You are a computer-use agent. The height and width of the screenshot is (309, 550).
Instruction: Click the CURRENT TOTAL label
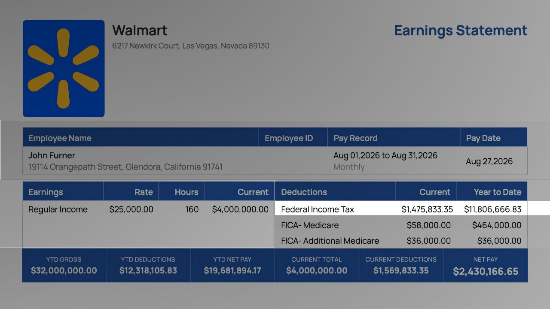(317, 260)
